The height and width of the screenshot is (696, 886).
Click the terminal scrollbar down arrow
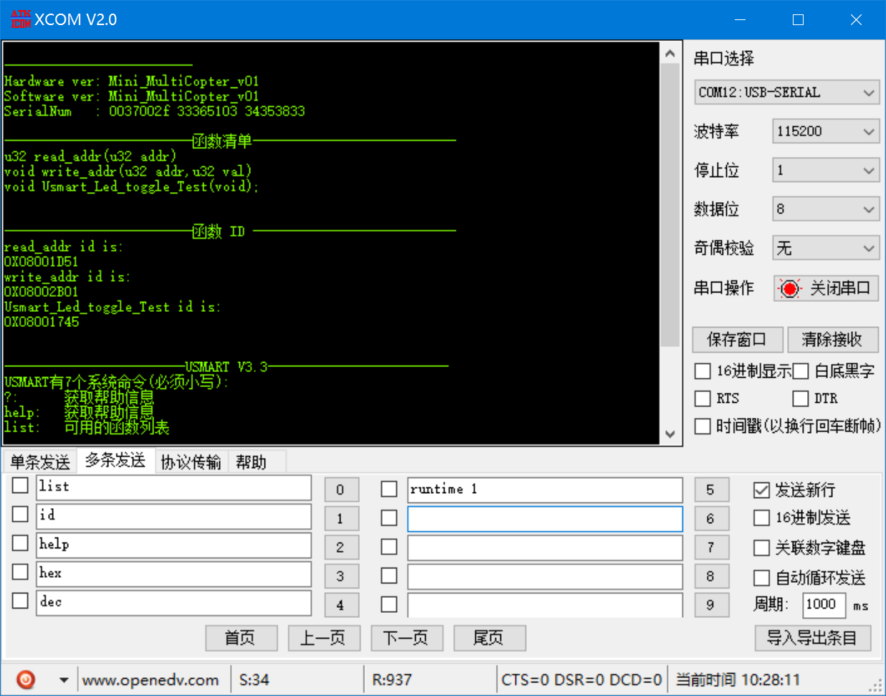(x=670, y=434)
